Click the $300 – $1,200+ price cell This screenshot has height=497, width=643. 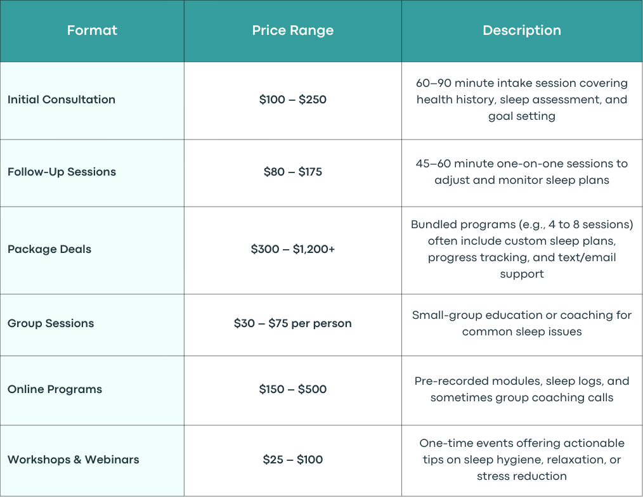293,249
